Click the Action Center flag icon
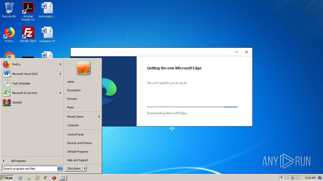323x181 pixels. [x=299, y=178]
